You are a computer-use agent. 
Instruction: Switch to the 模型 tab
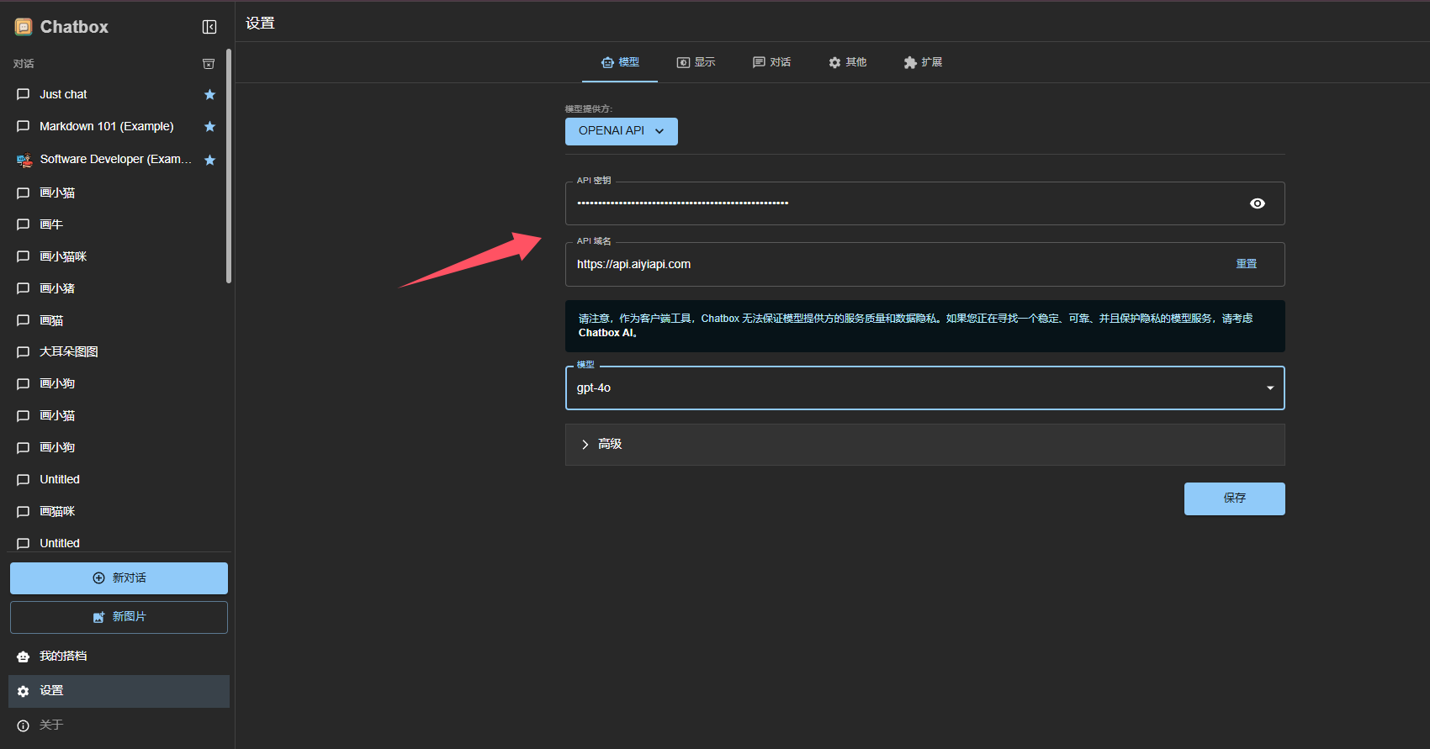pos(620,62)
